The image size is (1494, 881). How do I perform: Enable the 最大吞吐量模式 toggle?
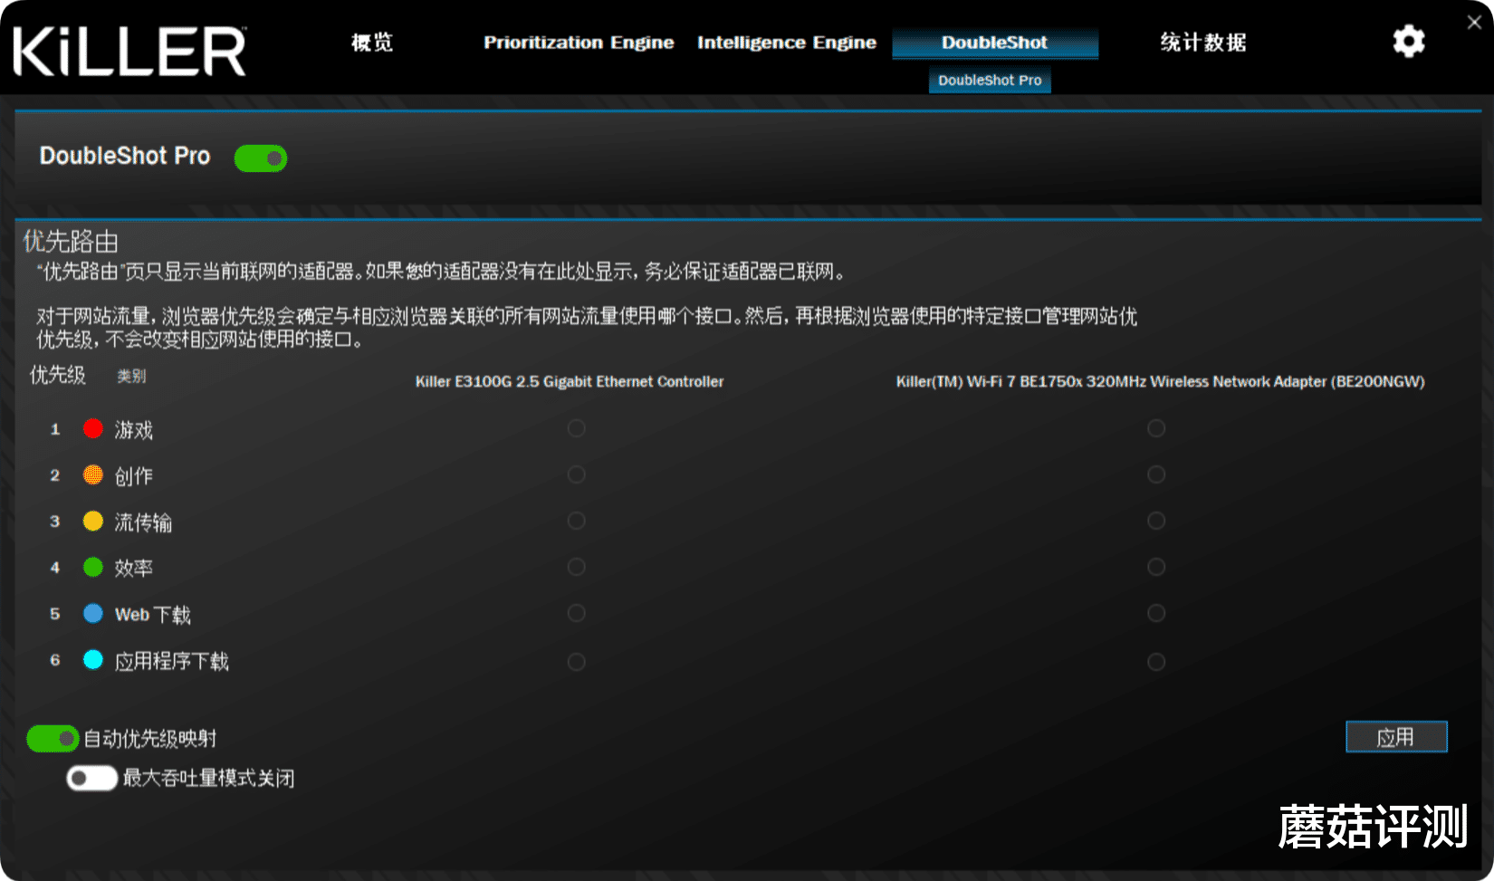pos(91,778)
